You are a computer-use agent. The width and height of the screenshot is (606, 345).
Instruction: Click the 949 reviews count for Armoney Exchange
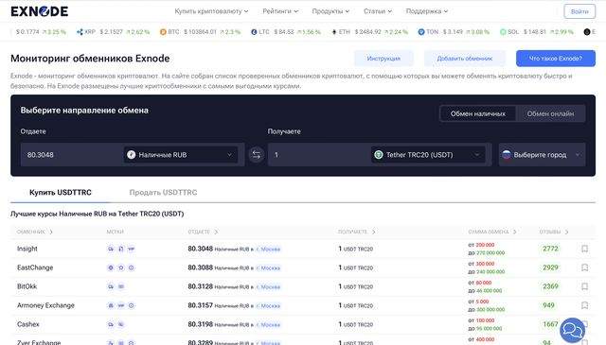click(x=548, y=305)
